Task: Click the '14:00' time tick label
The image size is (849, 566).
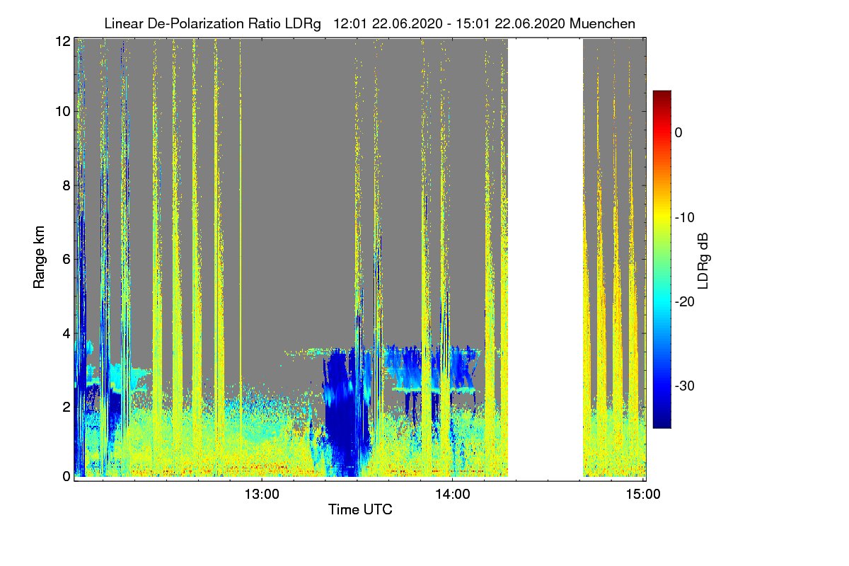Action: pyautogui.click(x=453, y=495)
